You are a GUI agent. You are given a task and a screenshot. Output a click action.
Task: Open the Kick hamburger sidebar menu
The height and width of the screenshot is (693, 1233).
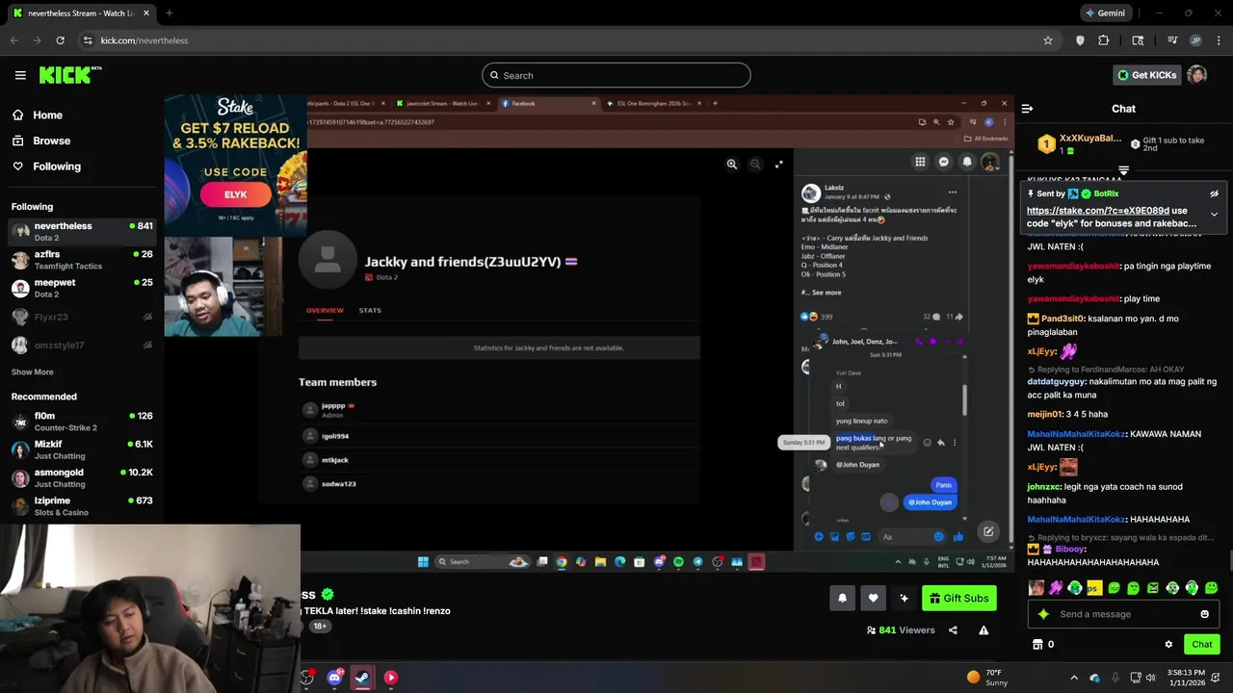pos(20,75)
